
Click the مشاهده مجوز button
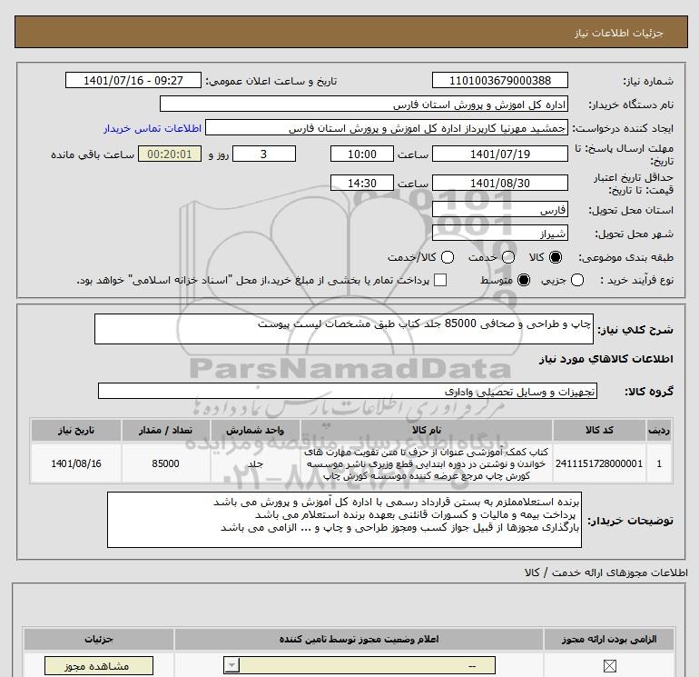[x=99, y=666]
